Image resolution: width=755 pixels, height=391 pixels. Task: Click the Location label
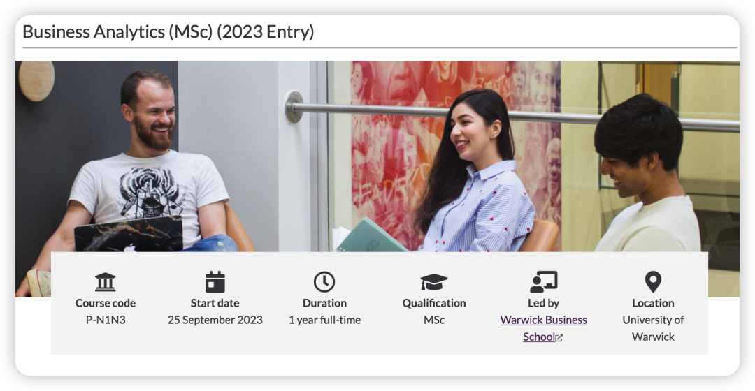tap(653, 303)
